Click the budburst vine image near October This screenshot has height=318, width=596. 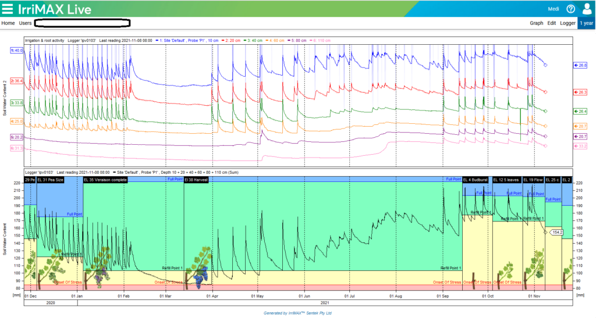click(474, 281)
